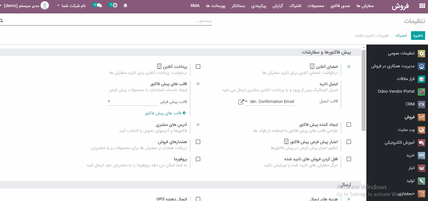Open the RMA menu

click(x=195, y=5)
